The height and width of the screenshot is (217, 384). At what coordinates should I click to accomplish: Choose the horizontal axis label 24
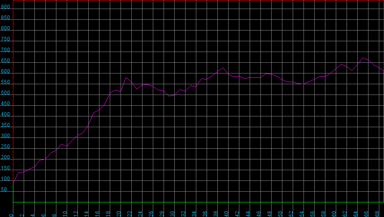click(x=140, y=214)
